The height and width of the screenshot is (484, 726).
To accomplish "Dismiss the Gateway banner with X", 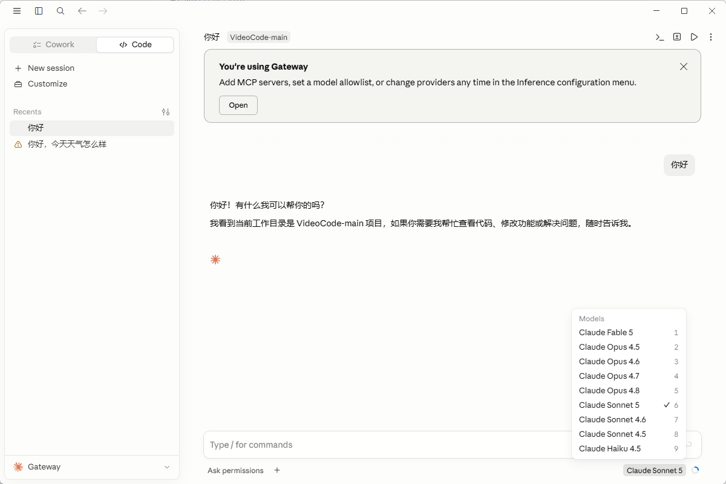I will pos(684,67).
